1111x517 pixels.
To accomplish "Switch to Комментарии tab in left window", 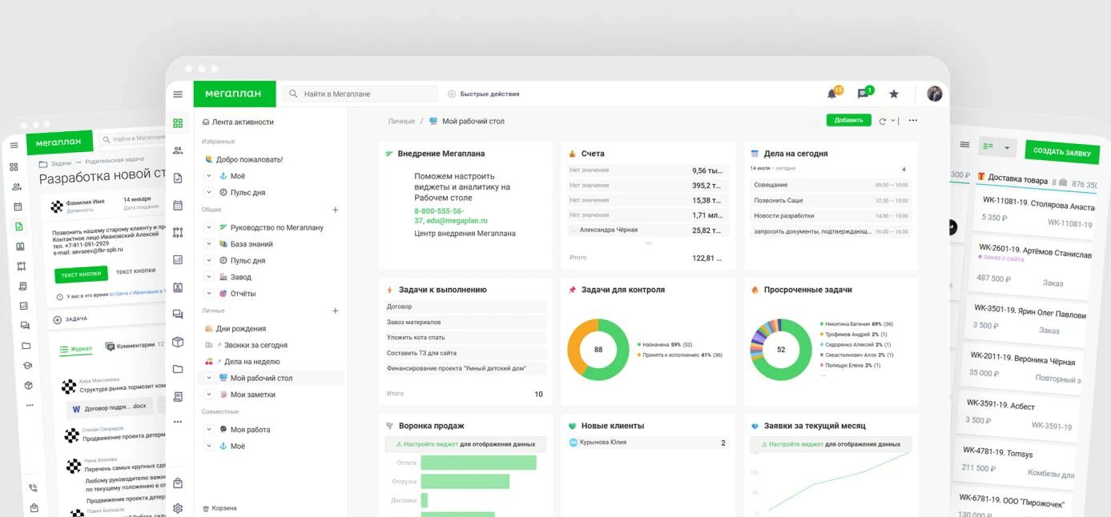I will pyautogui.click(x=135, y=345).
